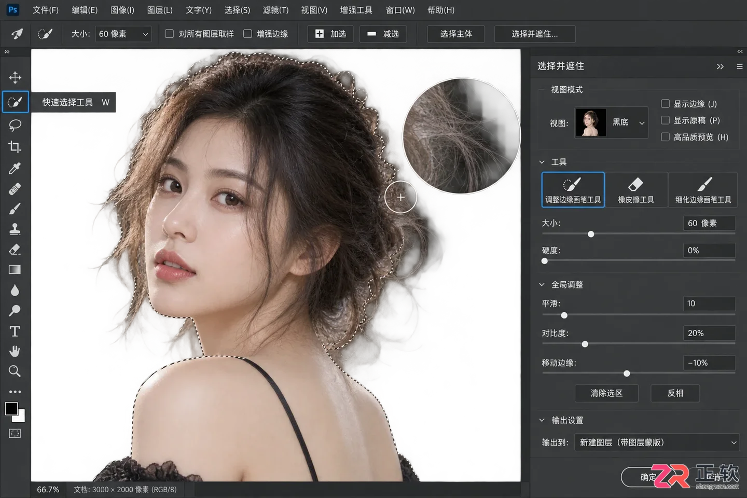Collapse the 全局调整 section

coord(542,285)
